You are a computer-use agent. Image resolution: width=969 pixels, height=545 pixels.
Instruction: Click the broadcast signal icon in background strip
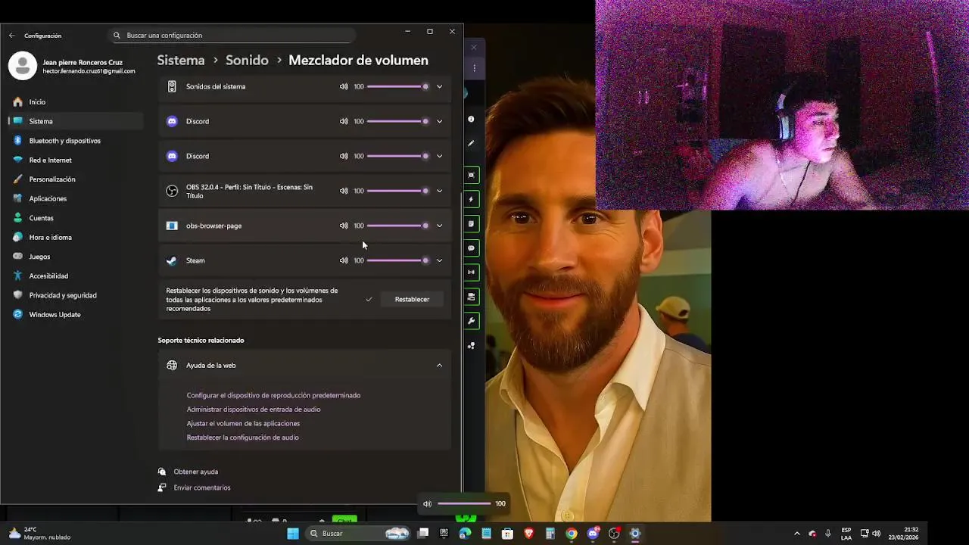click(x=471, y=272)
